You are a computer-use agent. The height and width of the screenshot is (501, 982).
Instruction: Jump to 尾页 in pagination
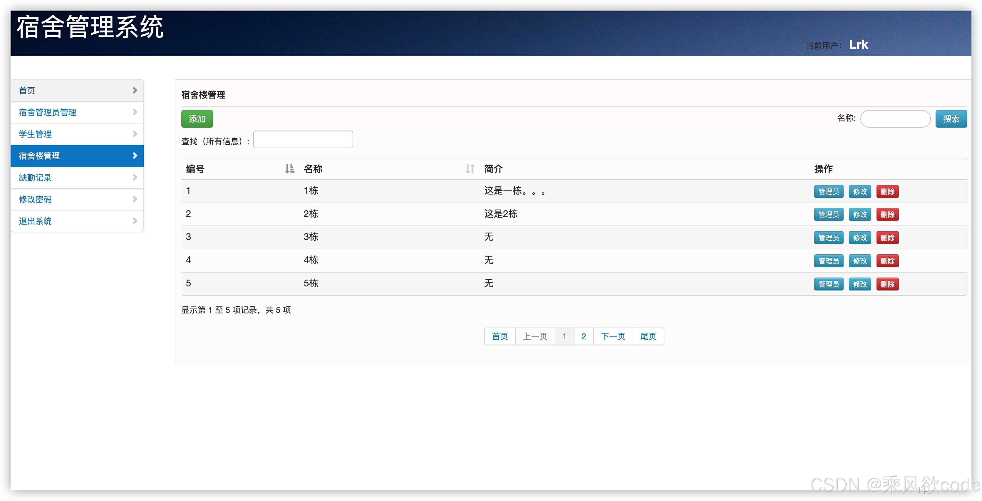pos(648,337)
